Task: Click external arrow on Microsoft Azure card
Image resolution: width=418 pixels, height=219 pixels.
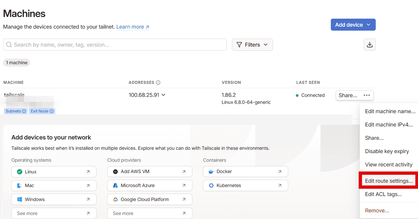Action: (184, 185)
